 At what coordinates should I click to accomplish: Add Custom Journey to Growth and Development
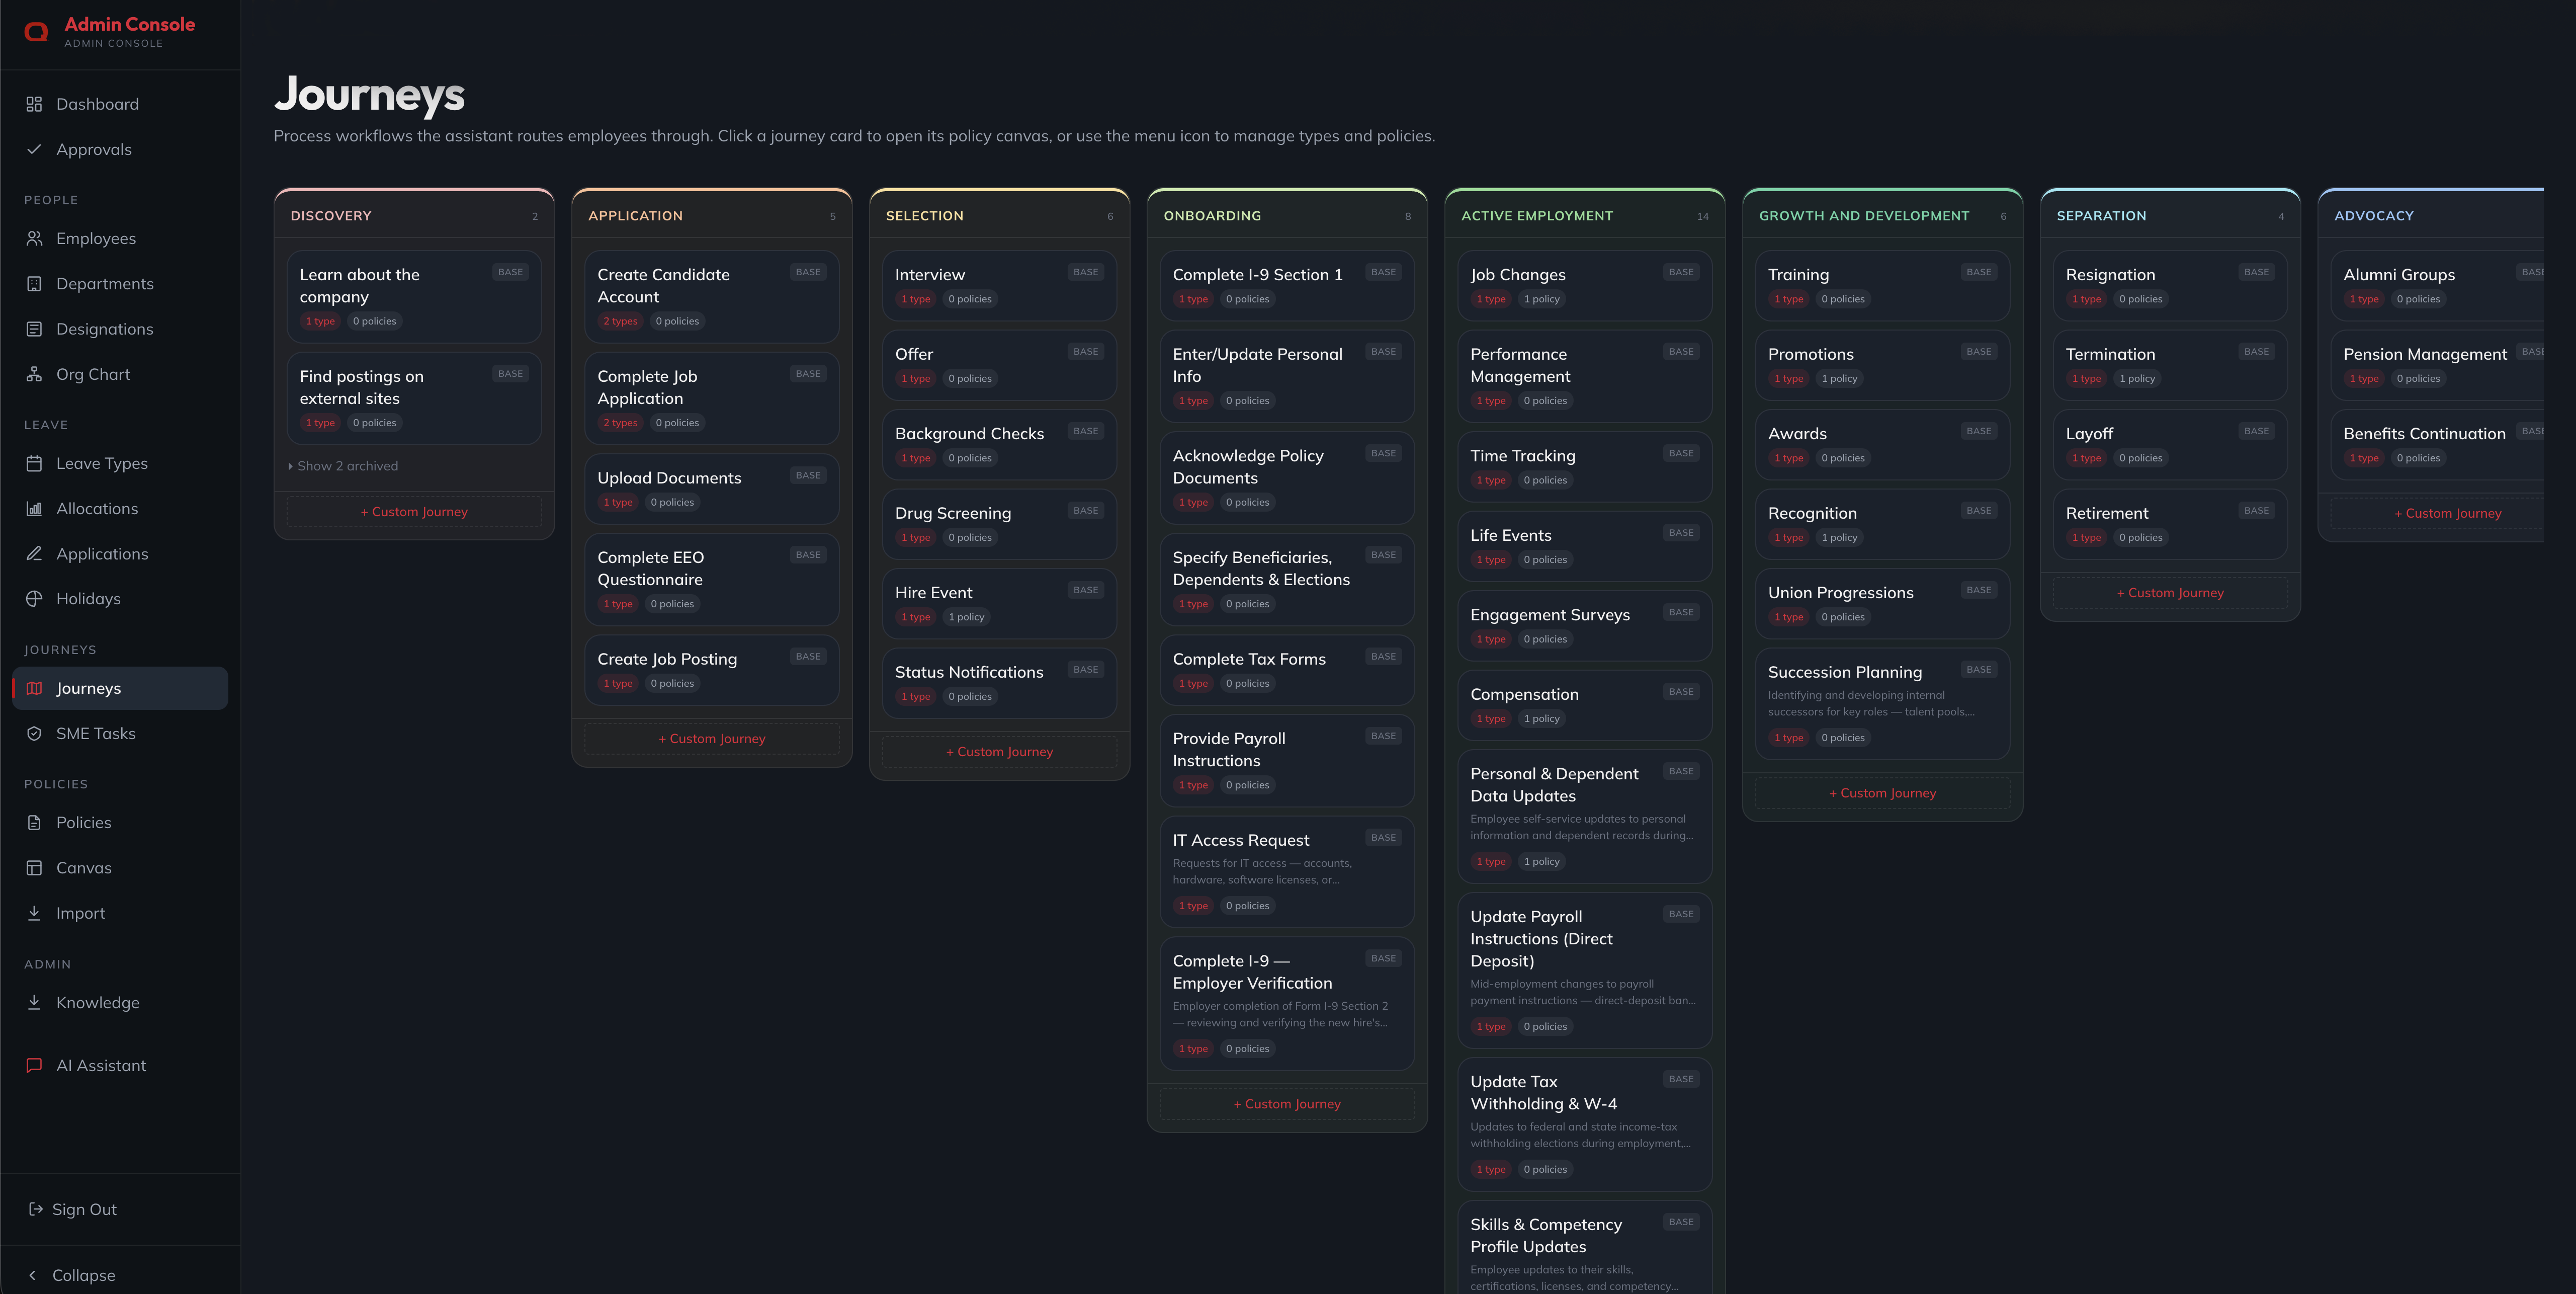(1883, 793)
